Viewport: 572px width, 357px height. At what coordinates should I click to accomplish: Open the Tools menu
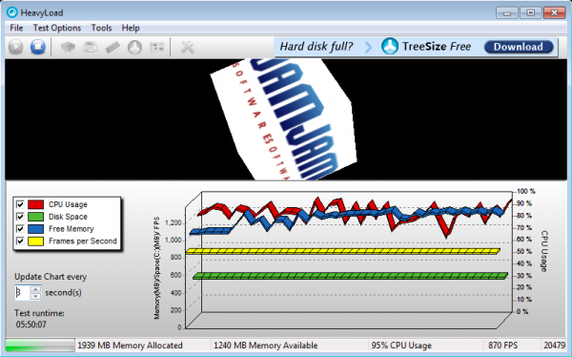(x=101, y=28)
